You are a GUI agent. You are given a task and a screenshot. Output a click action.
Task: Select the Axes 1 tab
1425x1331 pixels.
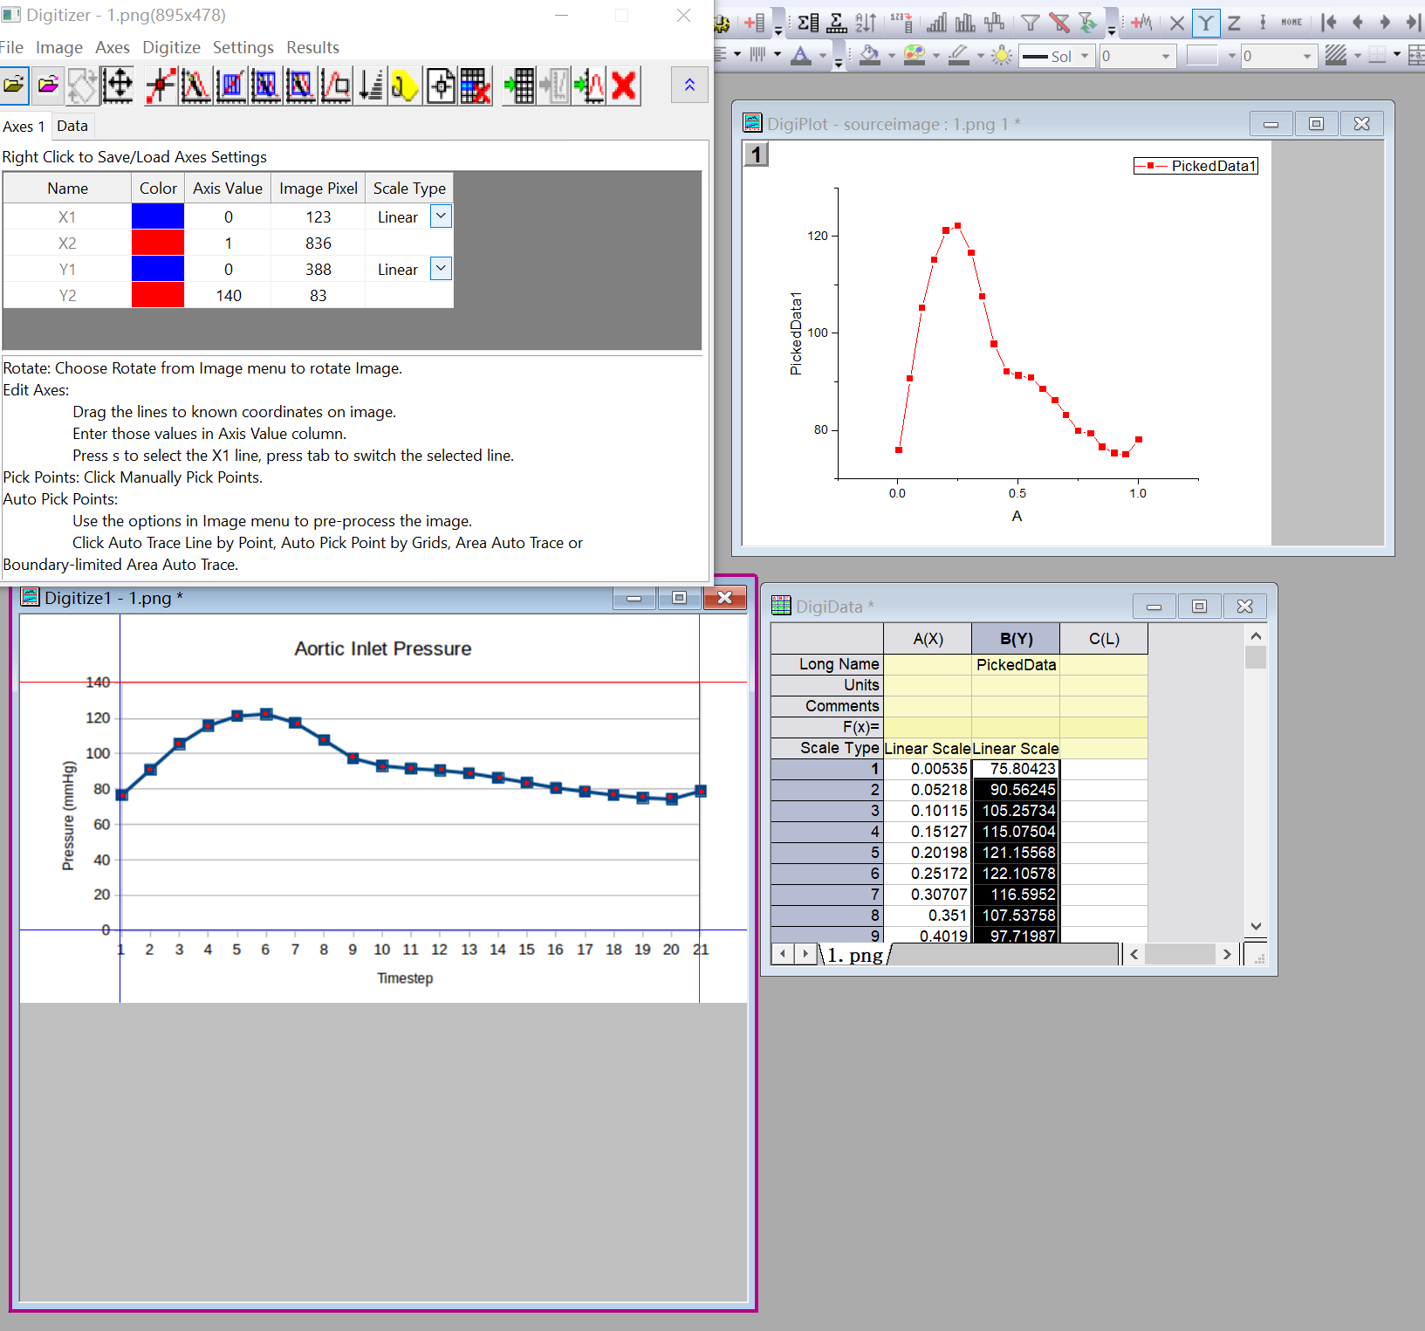point(24,127)
